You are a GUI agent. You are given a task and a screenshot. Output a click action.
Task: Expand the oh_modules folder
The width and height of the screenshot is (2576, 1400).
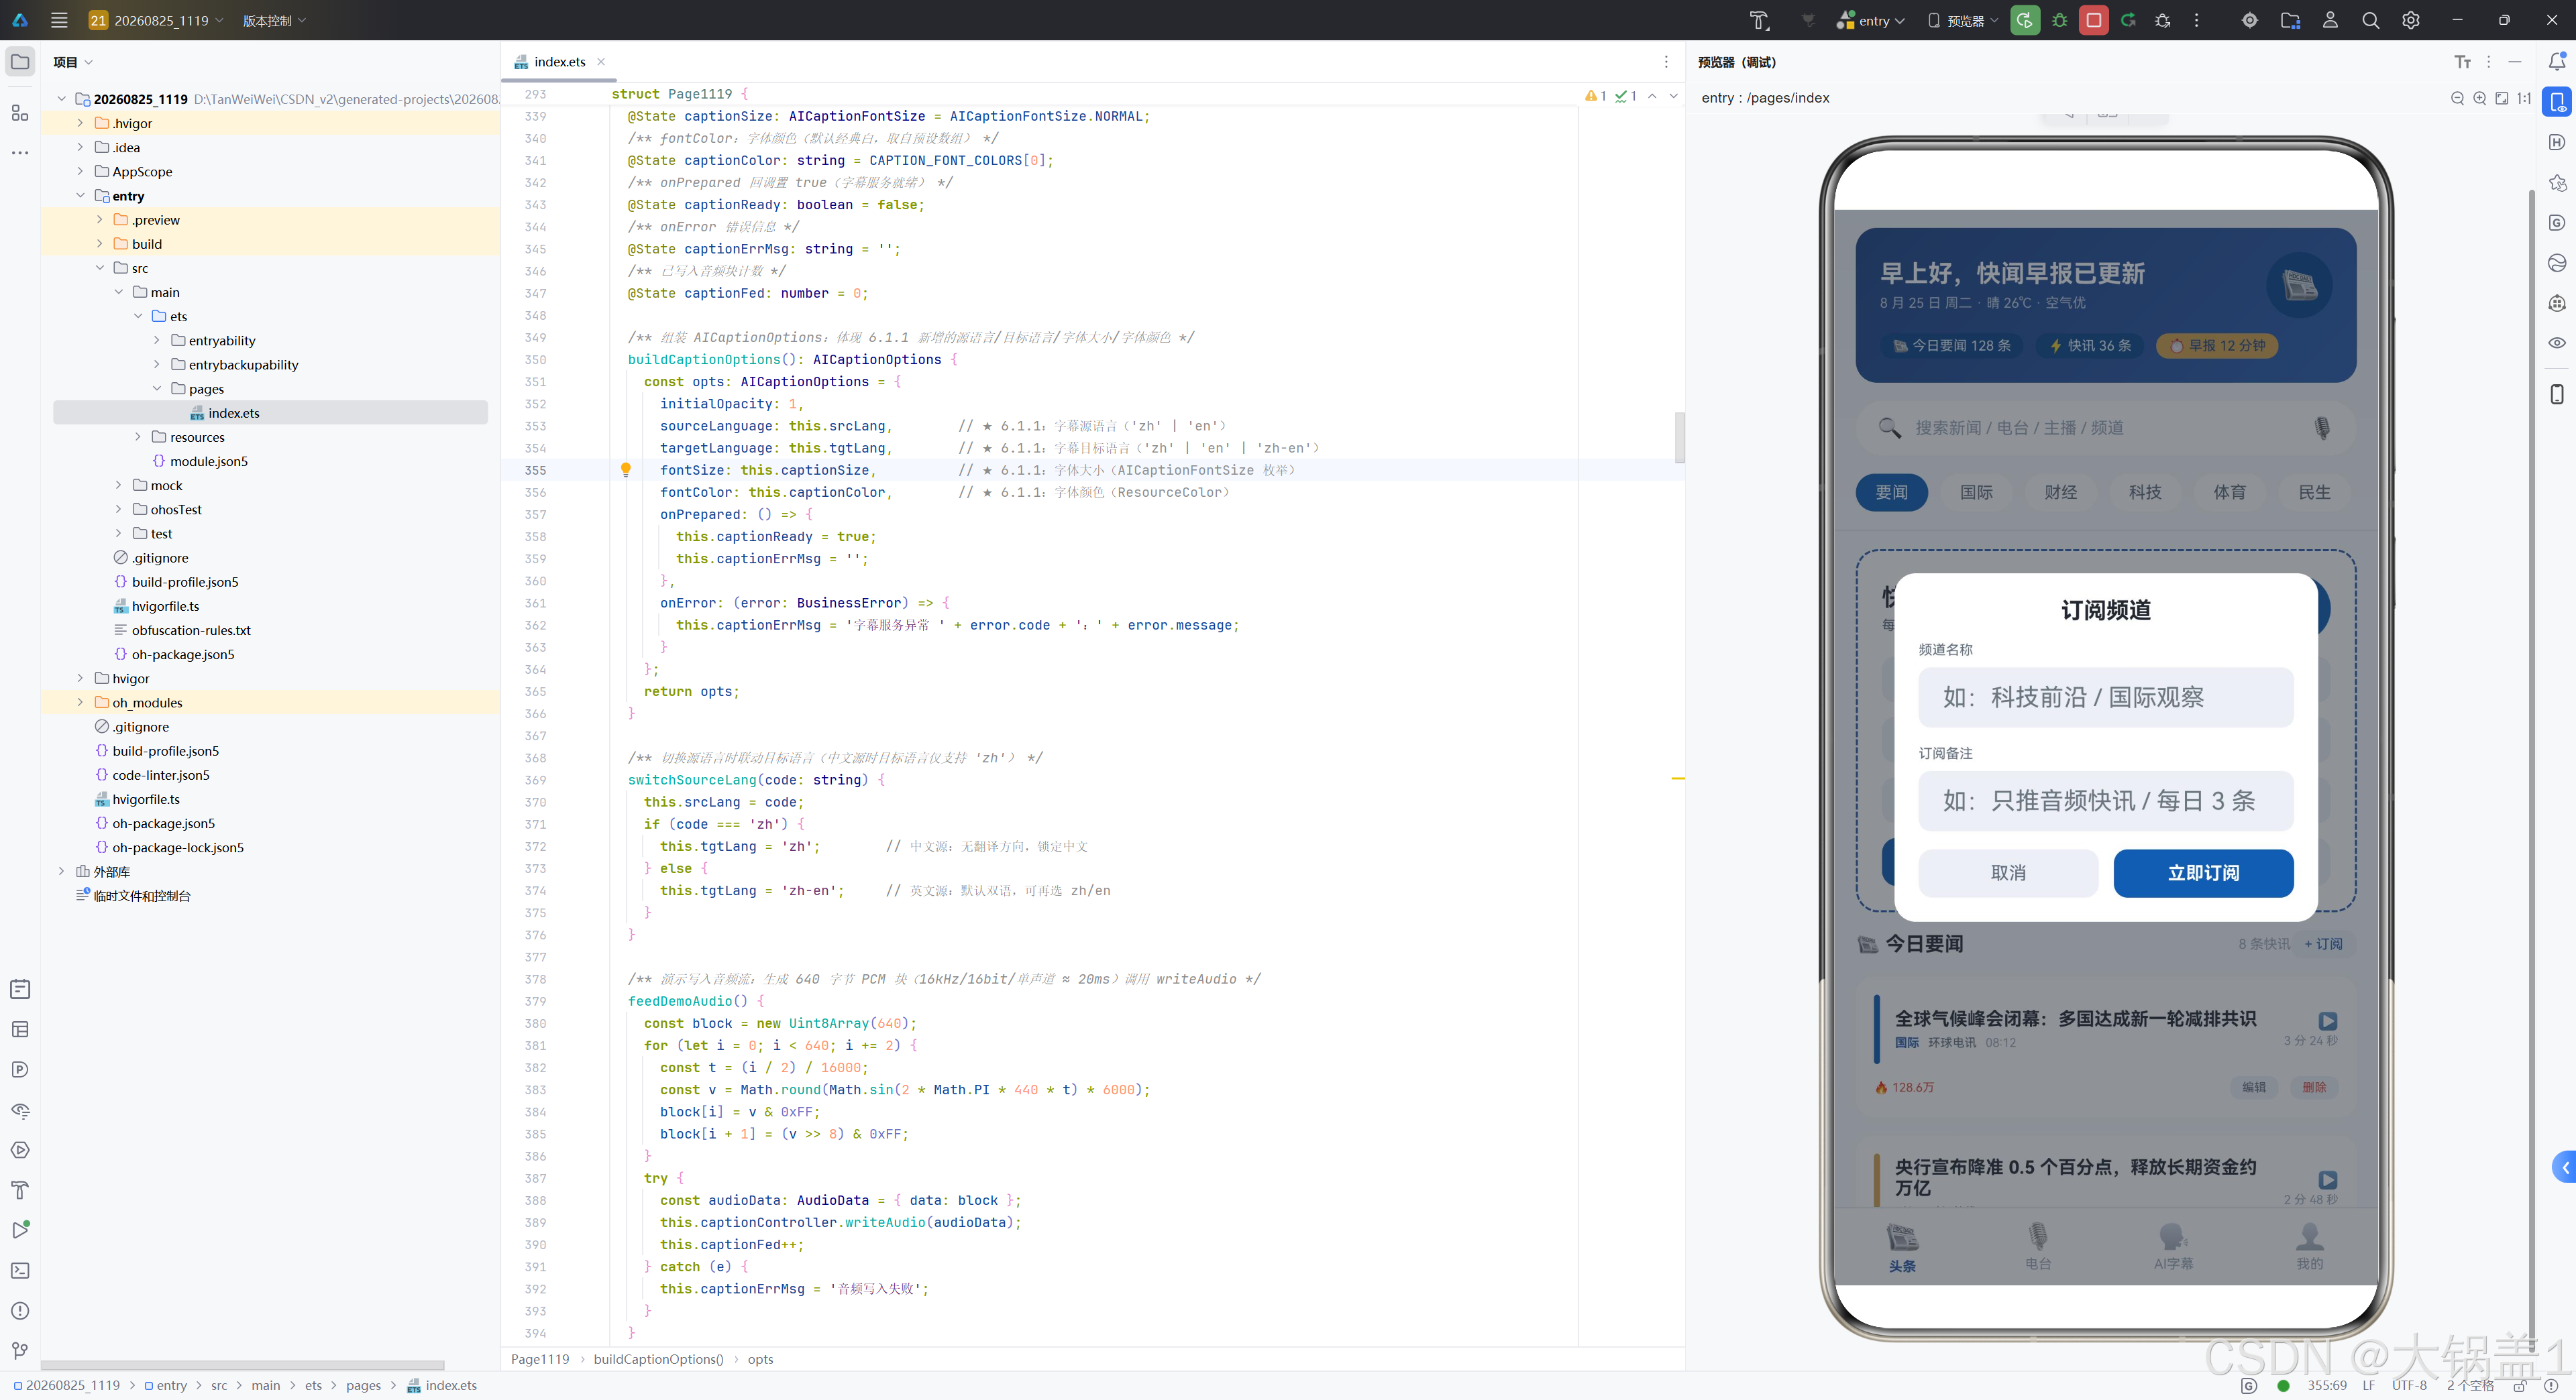80,703
